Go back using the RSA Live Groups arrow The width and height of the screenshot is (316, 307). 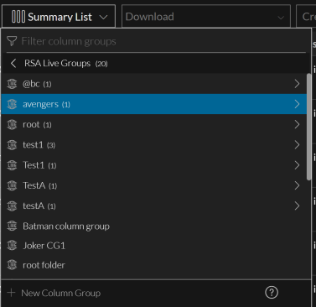[13, 63]
